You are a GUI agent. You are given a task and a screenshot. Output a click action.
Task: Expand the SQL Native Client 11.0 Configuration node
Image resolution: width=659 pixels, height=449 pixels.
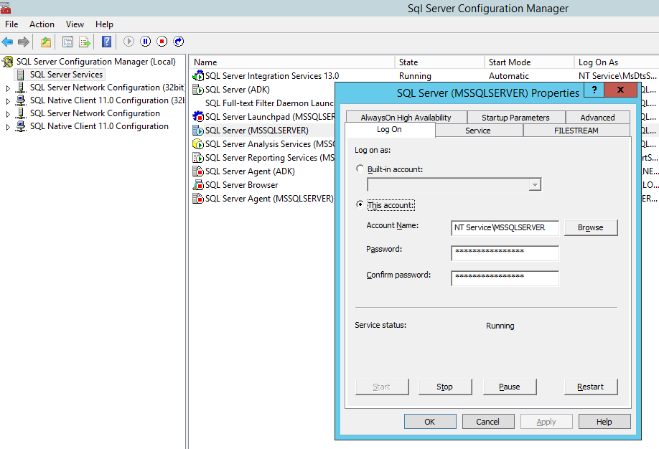coord(8,127)
